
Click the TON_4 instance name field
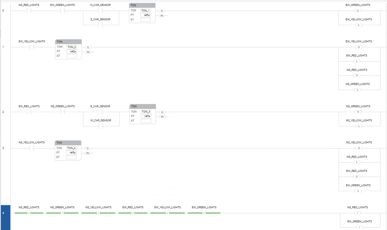point(71,148)
